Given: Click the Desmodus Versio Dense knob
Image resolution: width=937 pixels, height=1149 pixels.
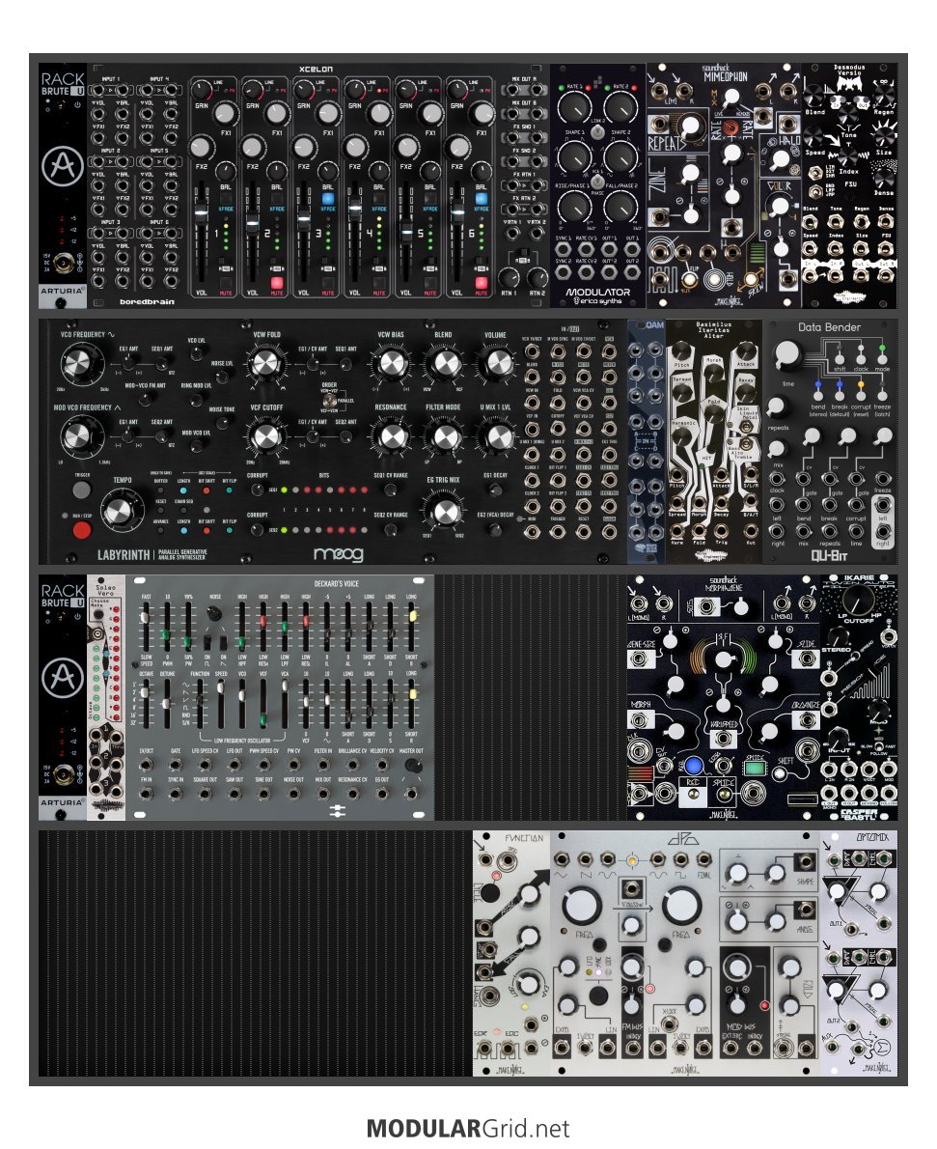Looking at the screenshot, I should (884, 178).
